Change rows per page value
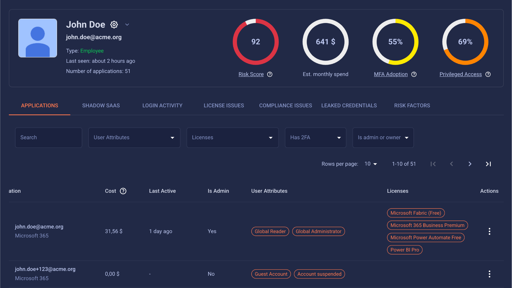The height and width of the screenshot is (288, 512). point(370,164)
